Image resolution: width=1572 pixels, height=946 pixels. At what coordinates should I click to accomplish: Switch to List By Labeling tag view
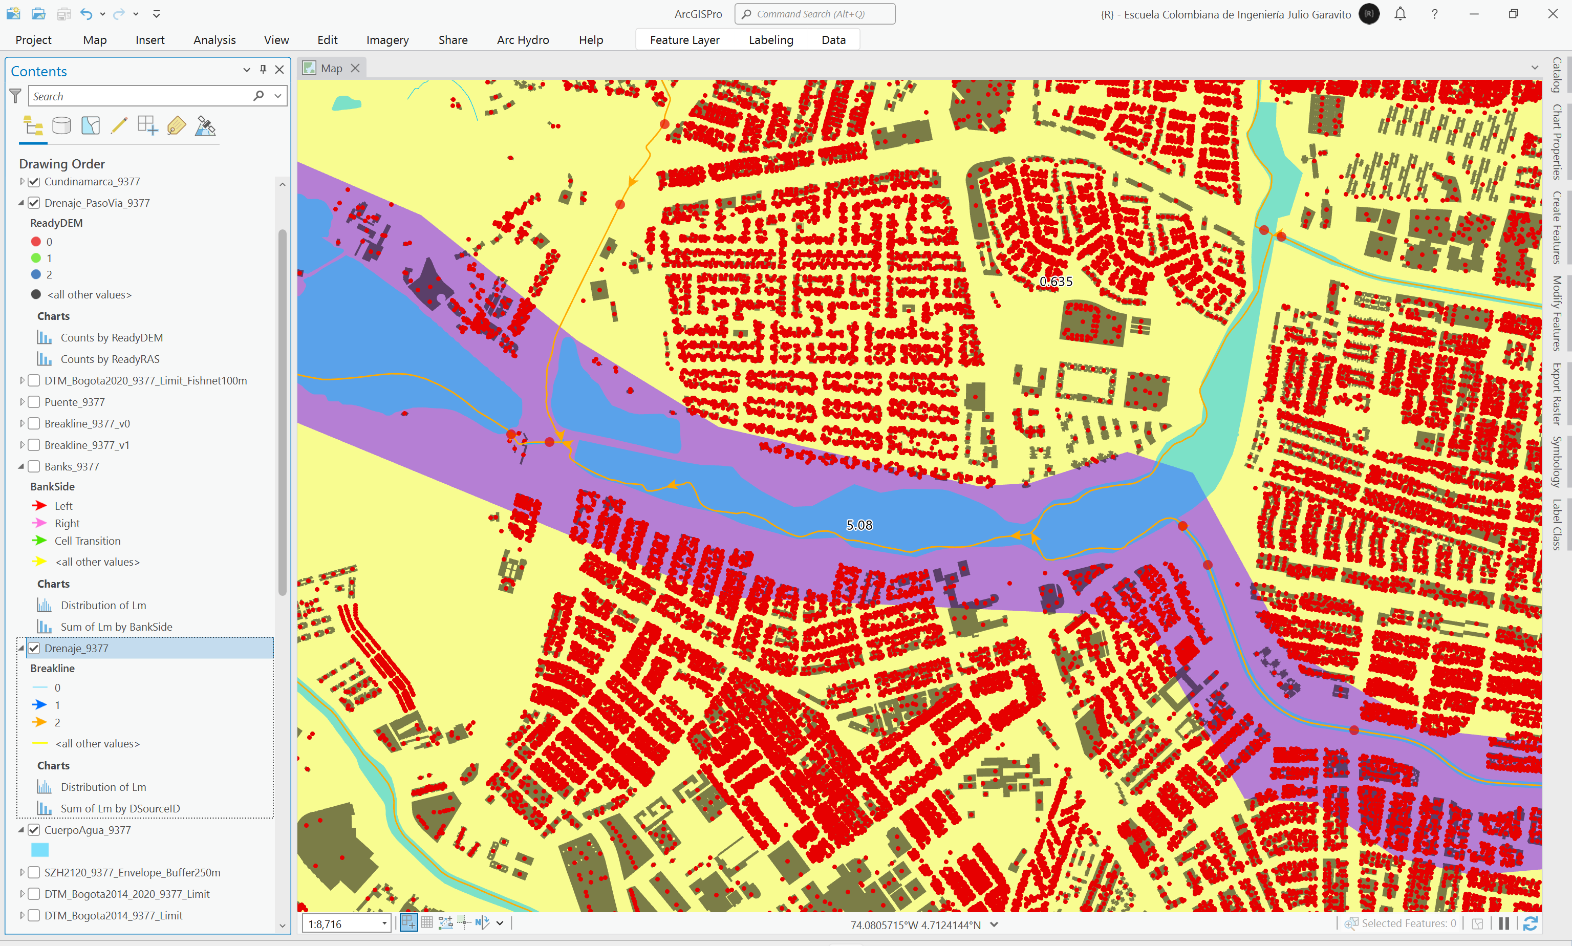[177, 125]
